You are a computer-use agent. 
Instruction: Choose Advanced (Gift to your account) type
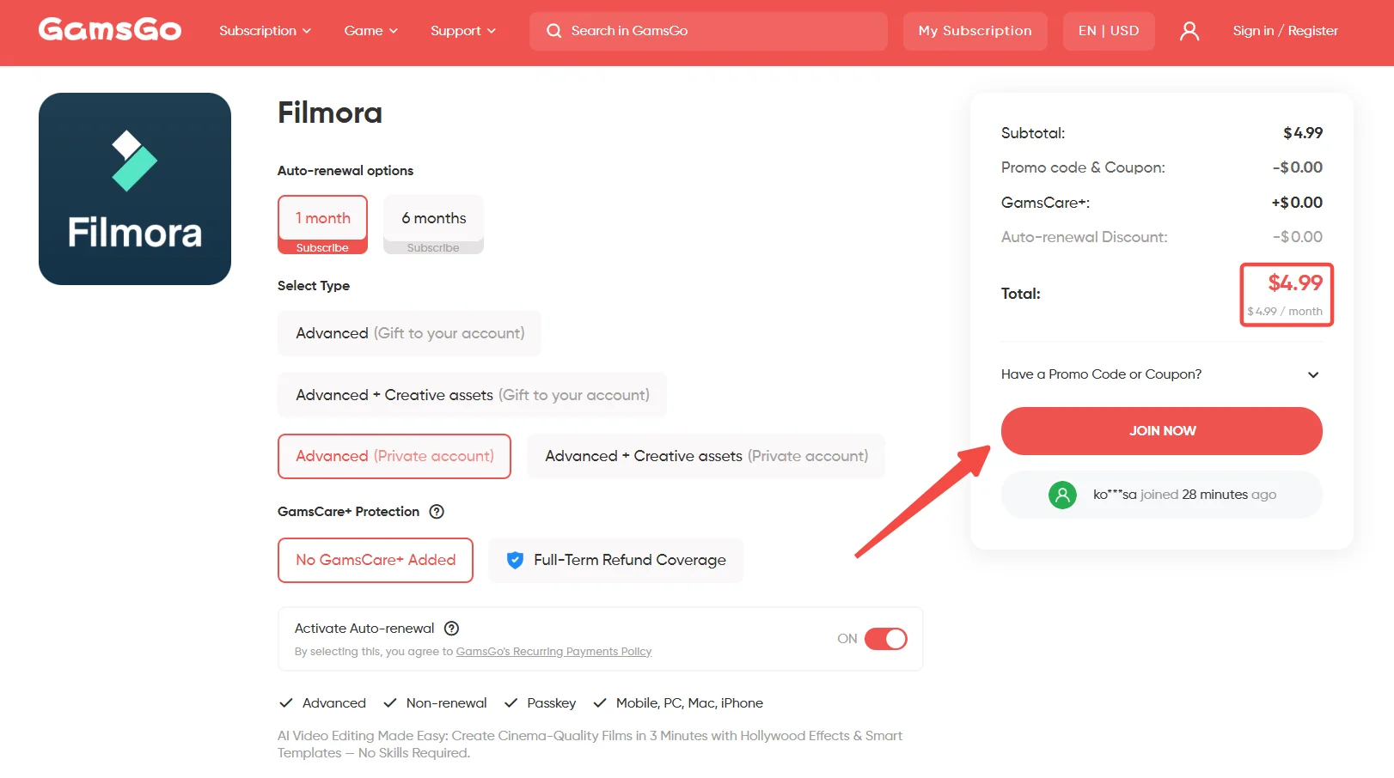[409, 333]
